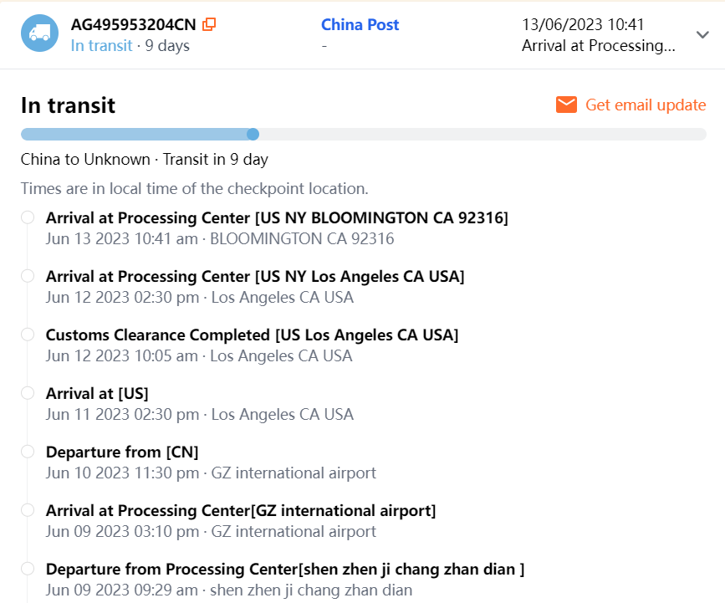Click the Get email update link
Image resolution: width=725 pixels, height=603 pixels.
pos(646,105)
